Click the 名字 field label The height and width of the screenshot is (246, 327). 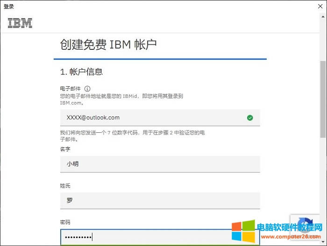coord(65,149)
